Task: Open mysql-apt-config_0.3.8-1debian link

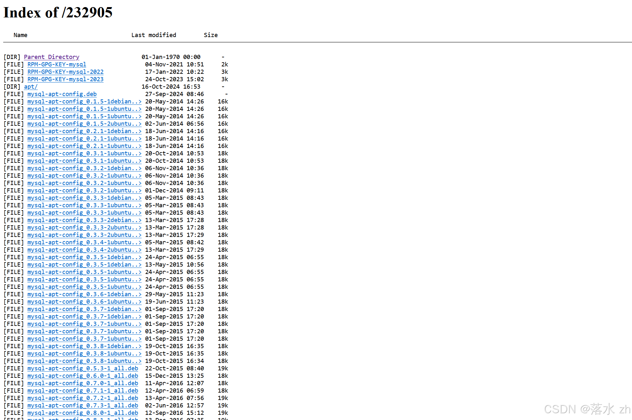Action: coord(84,346)
